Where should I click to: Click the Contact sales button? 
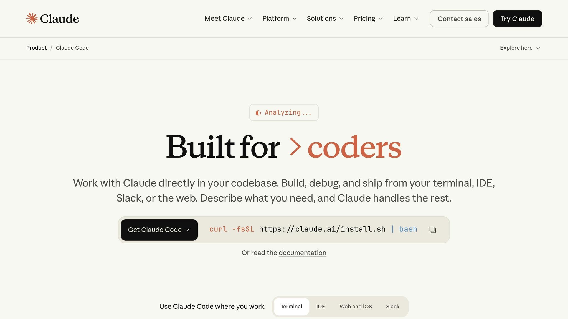tap(459, 19)
